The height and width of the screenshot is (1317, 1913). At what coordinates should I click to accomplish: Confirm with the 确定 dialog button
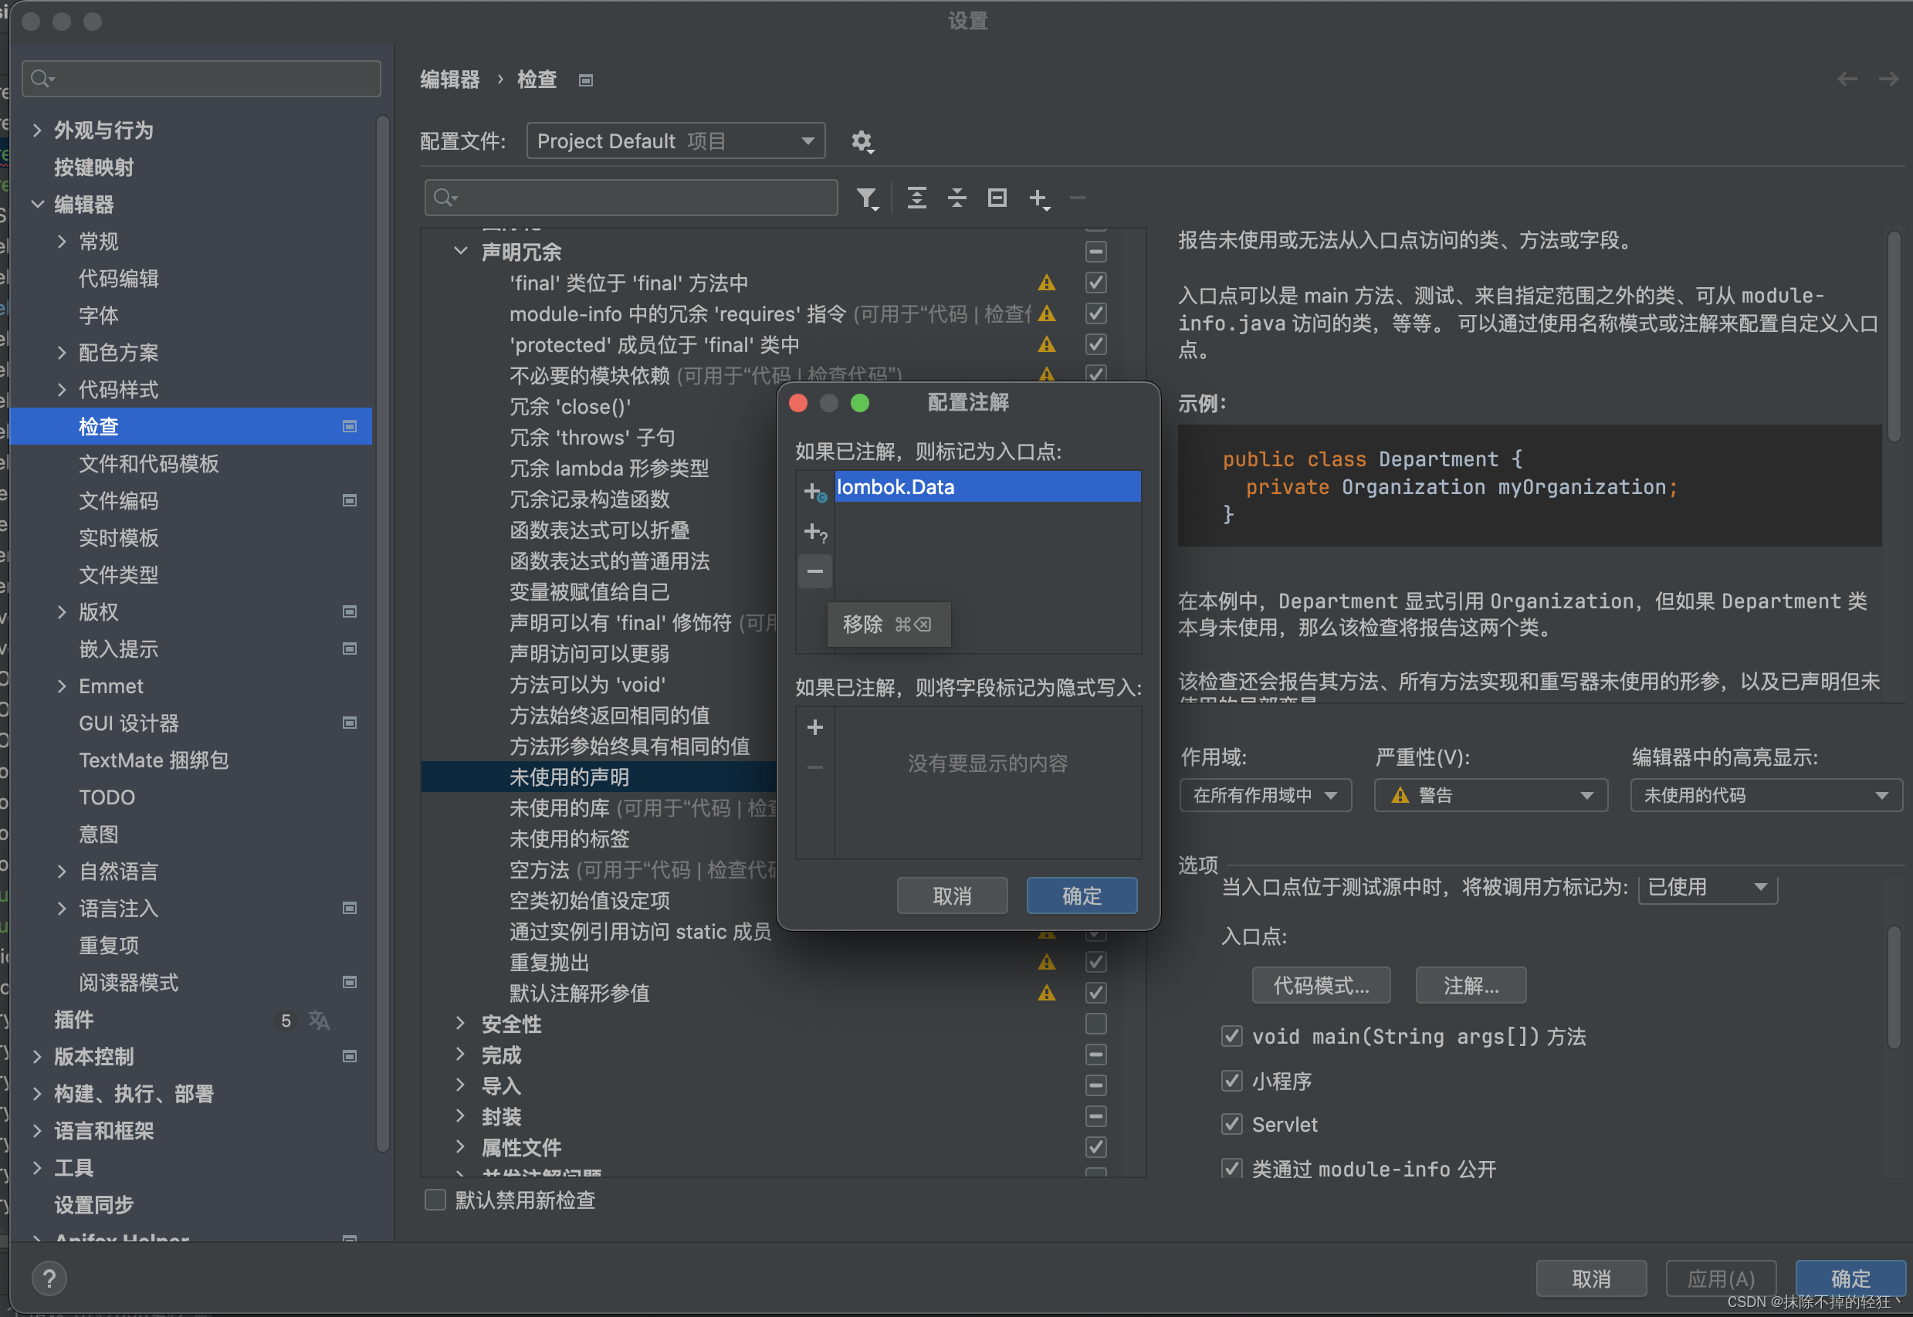1082,895
